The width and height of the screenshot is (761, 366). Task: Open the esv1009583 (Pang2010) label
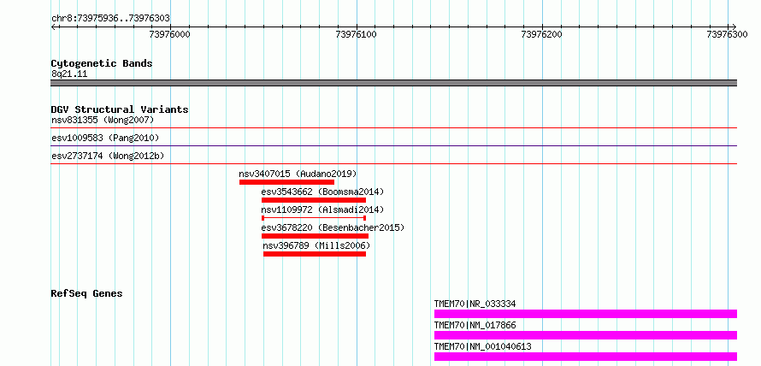coord(105,138)
